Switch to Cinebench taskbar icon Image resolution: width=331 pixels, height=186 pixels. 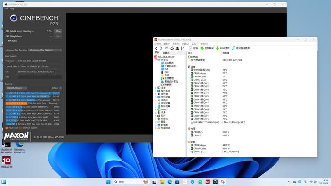click(215, 182)
